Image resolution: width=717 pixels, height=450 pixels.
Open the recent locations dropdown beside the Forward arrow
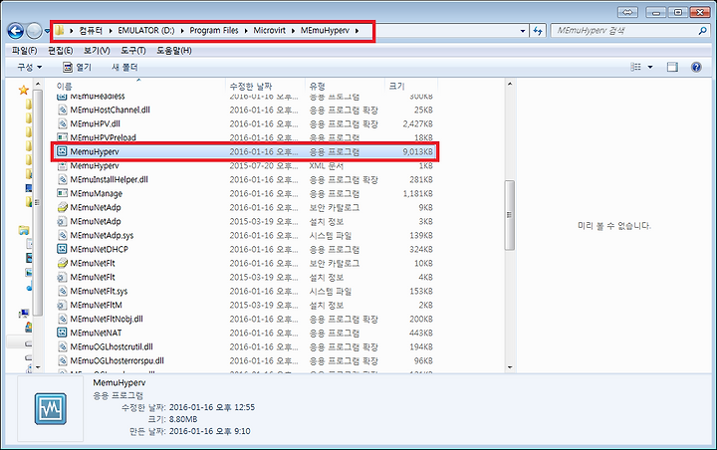tap(47, 31)
